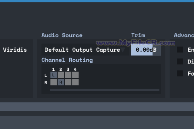Screen dimensions: 194x129
Task: Click the Trim heading label
Action: (x=138, y=35)
